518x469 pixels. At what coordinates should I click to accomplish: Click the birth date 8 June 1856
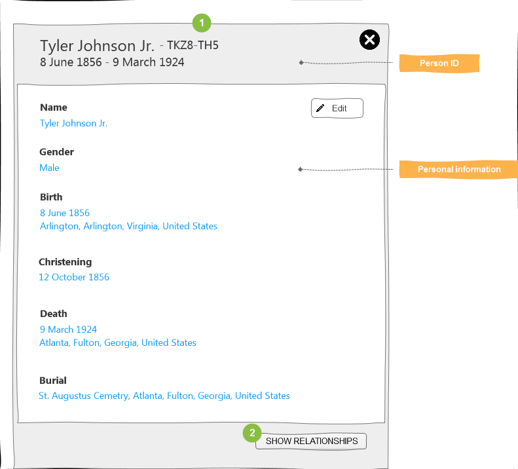click(x=65, y=213)
